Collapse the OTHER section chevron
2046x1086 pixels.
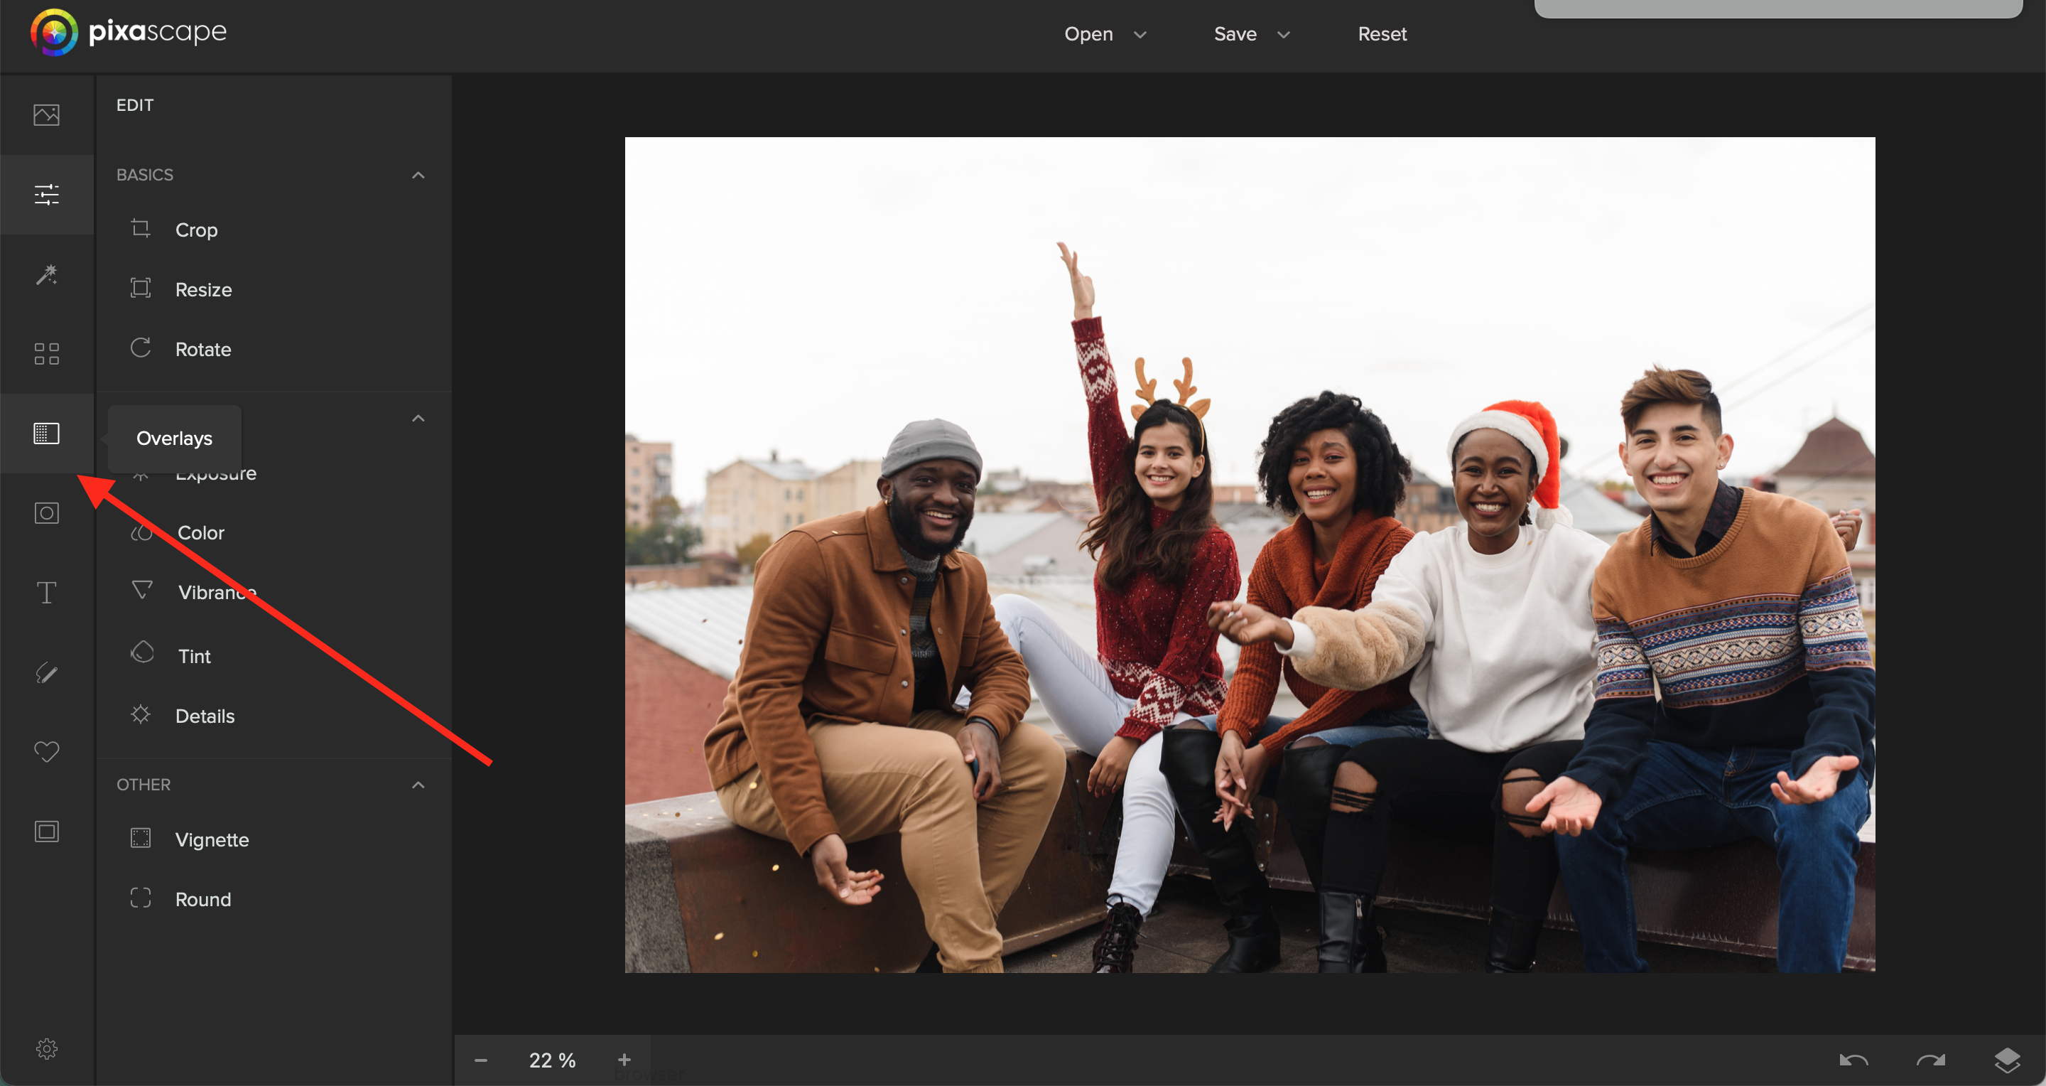click(418, 785)
